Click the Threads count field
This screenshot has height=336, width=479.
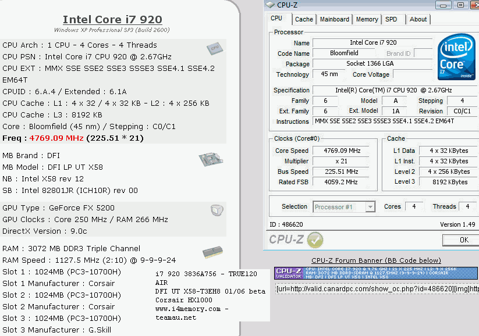point(468,206)
